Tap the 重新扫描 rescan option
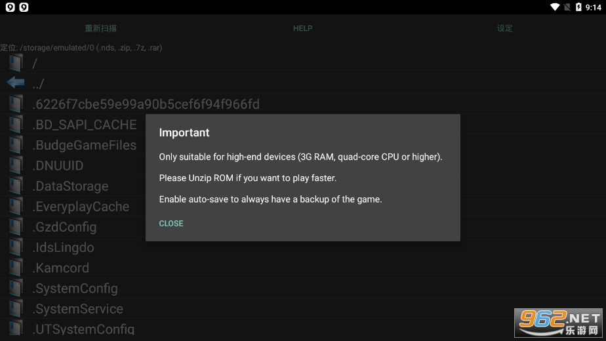 coord(101,28)
